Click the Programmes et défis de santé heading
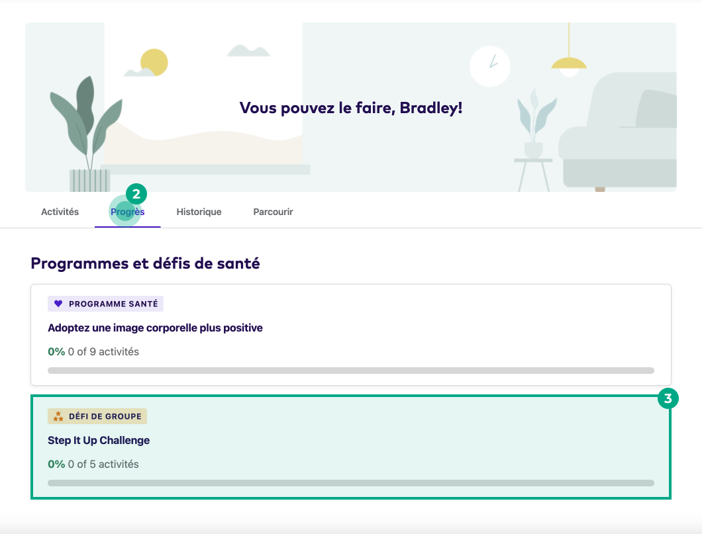The height and width of the screenshot is (534, 702). click(145, 263)
